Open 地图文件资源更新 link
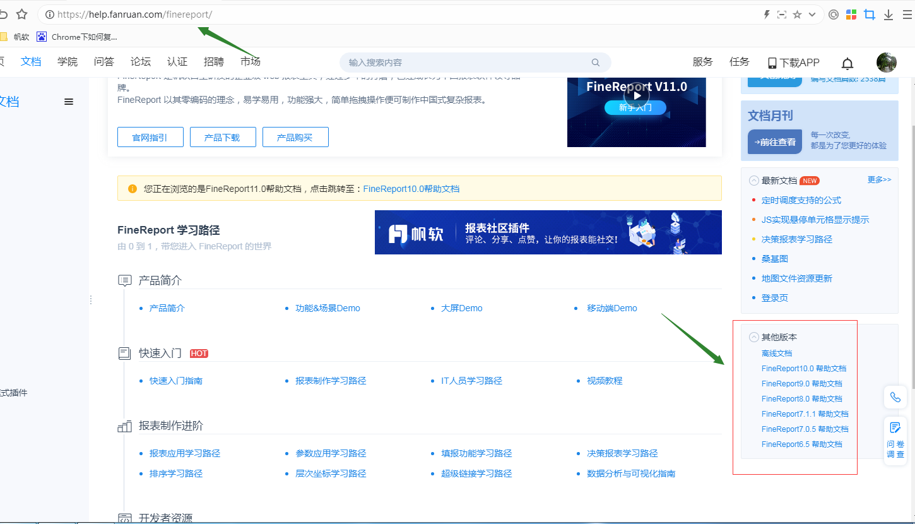 (x=797, y=278)
